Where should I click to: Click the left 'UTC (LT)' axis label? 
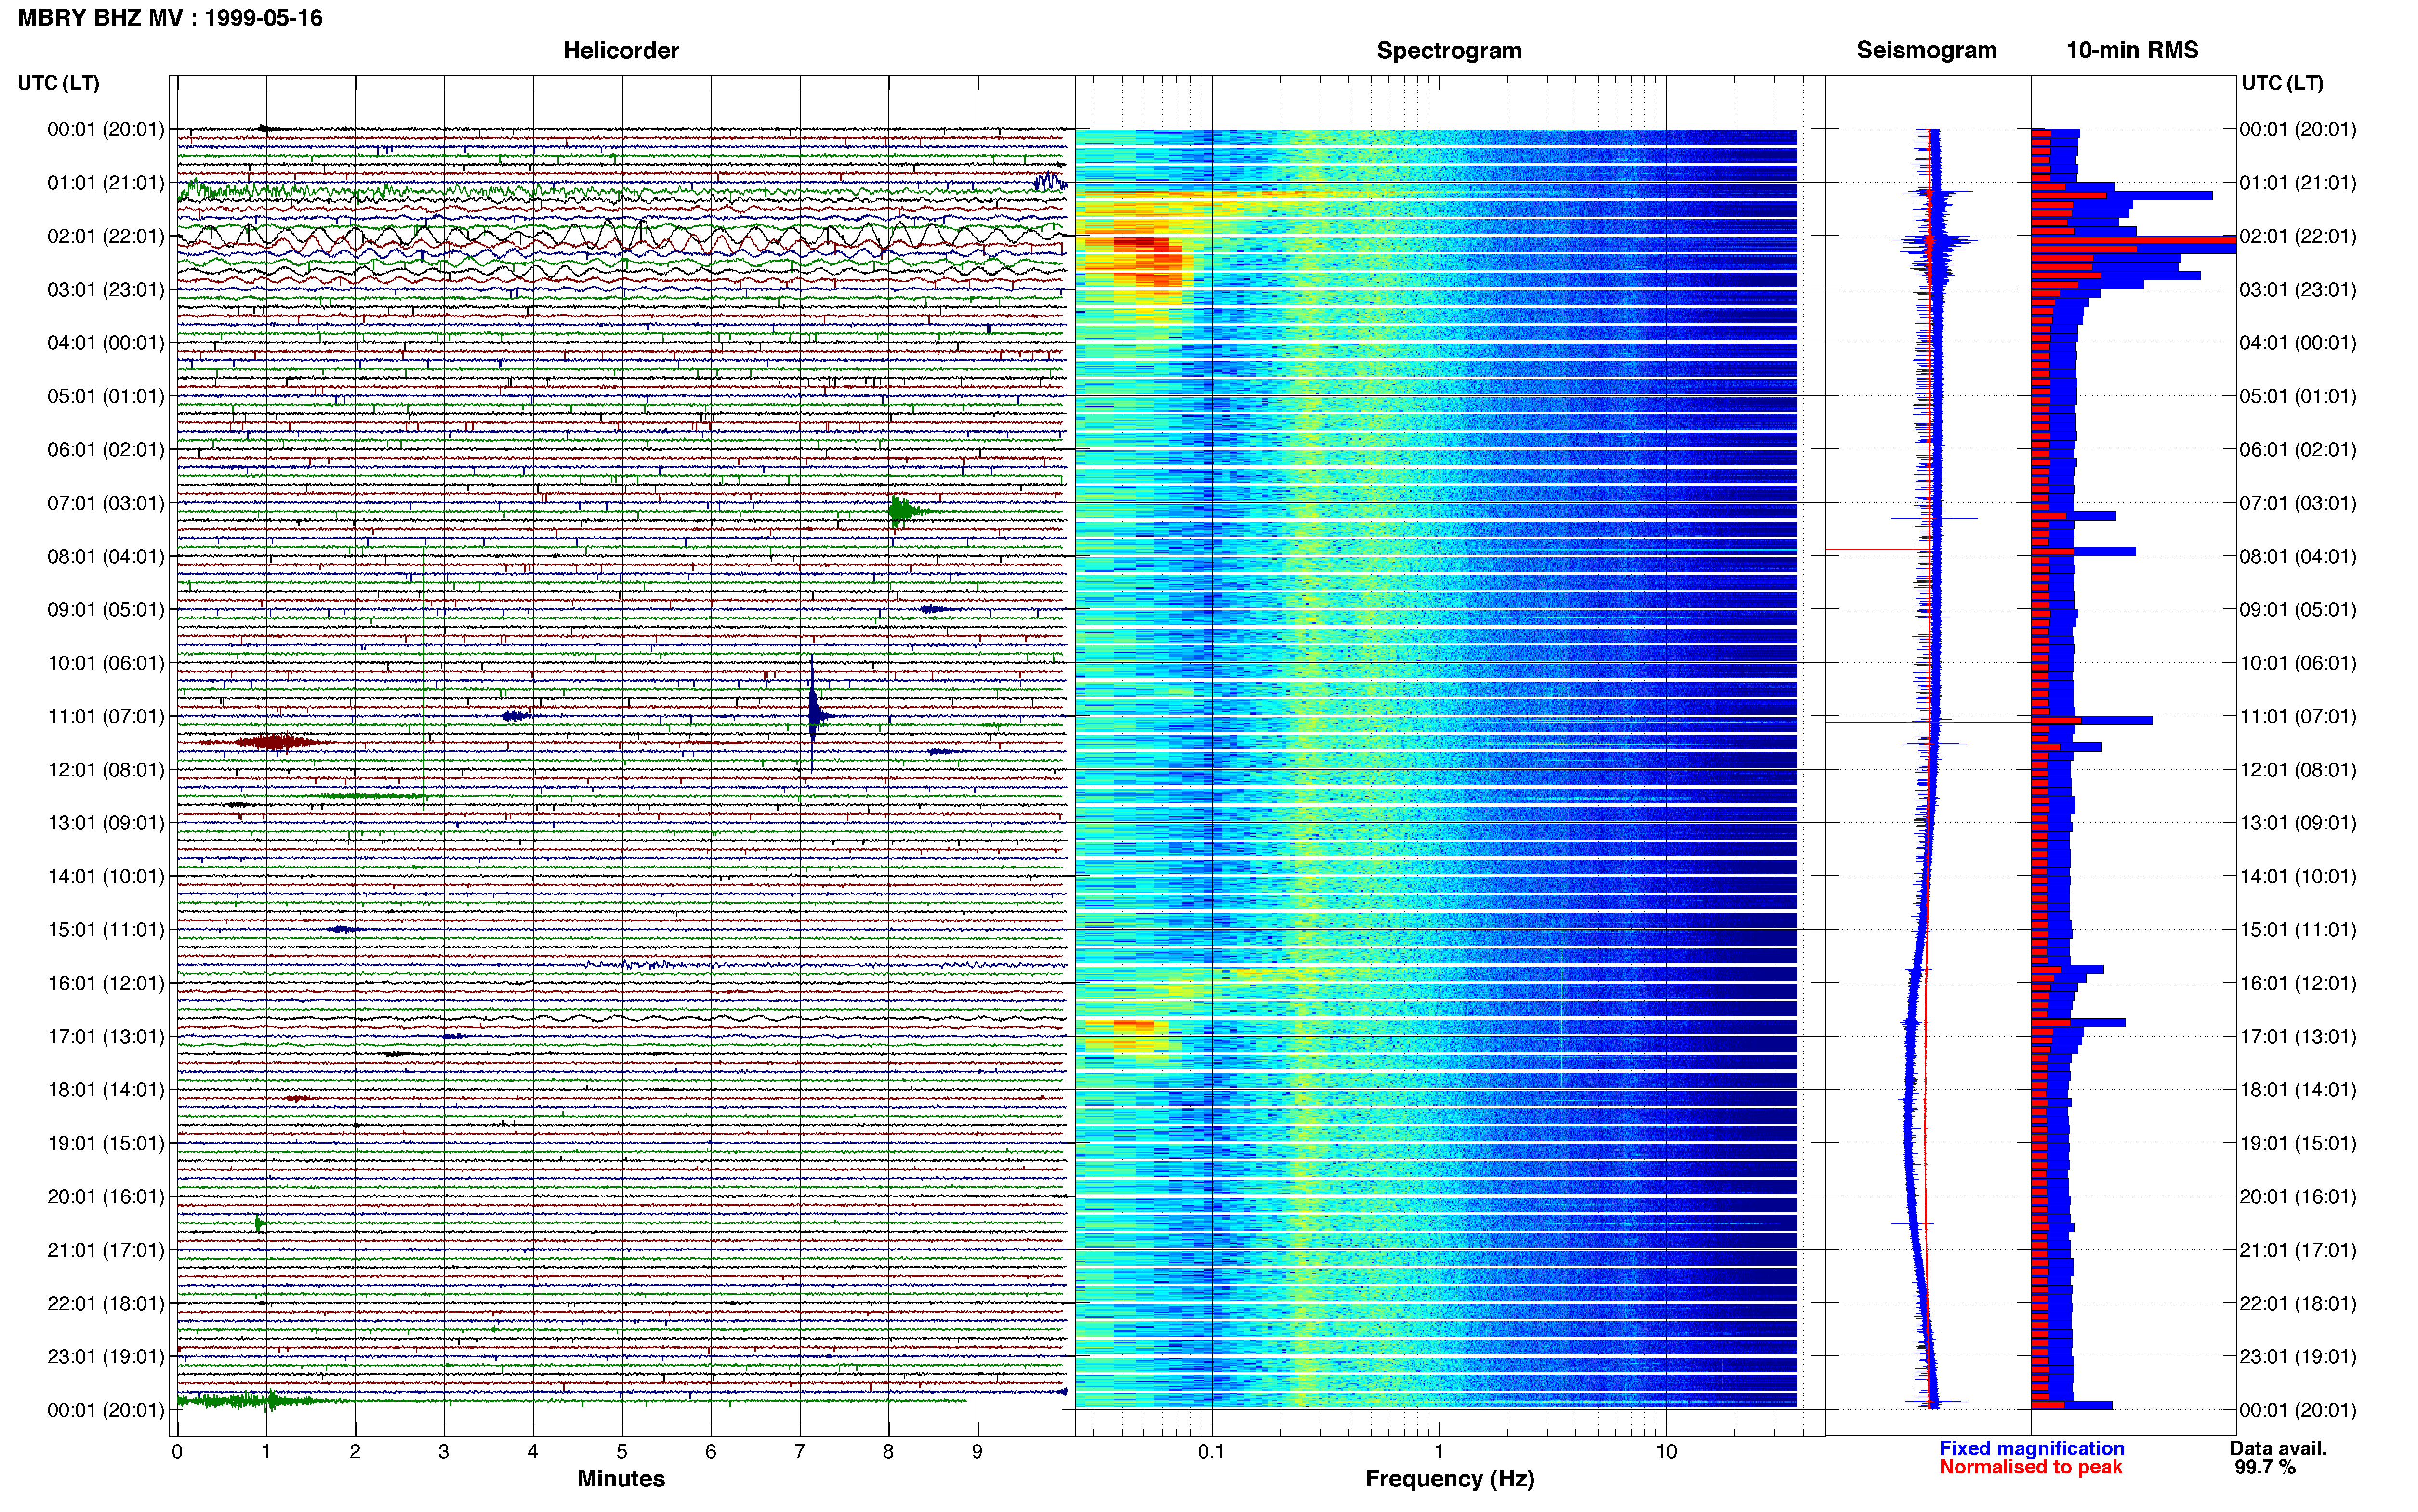coord(58,82)
